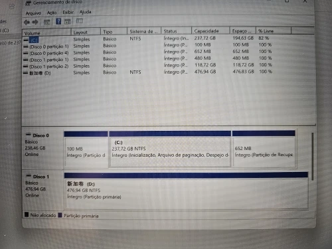Screen dimensions: 332x249
Task: Sort by the Layout column header
Action: [x=86, y=32]
